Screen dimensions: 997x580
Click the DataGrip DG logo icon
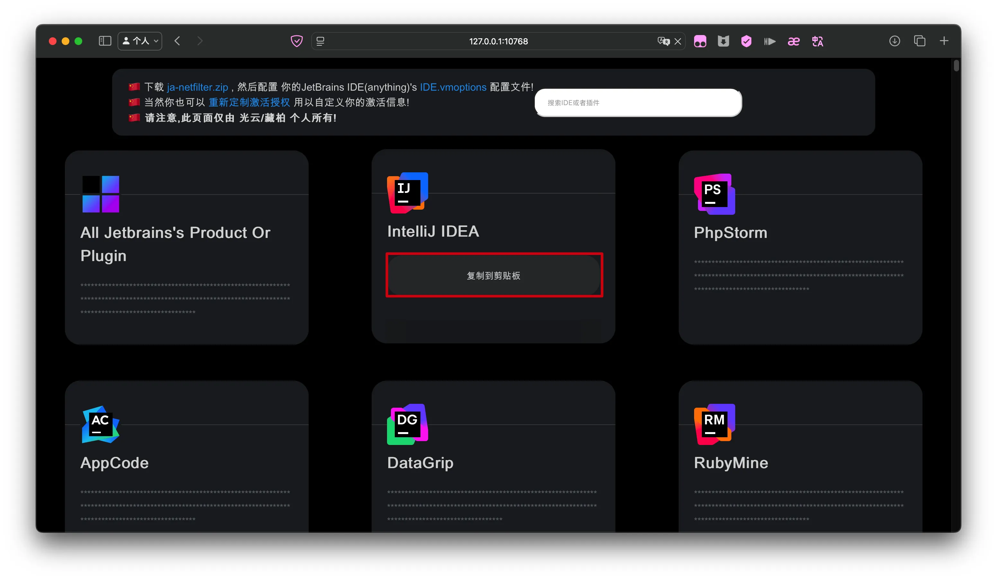pyautogui.click(x=408, y=424)
